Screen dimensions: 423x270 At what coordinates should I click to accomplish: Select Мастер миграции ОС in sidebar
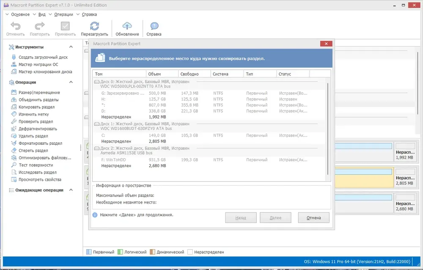click(38, 64)
